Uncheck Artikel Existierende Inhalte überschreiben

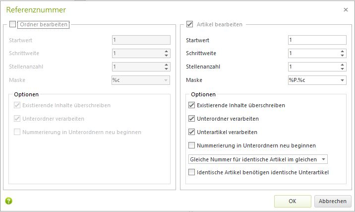[x=191, y=105]
